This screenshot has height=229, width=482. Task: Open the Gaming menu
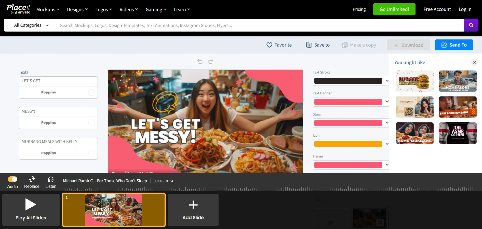156,9
